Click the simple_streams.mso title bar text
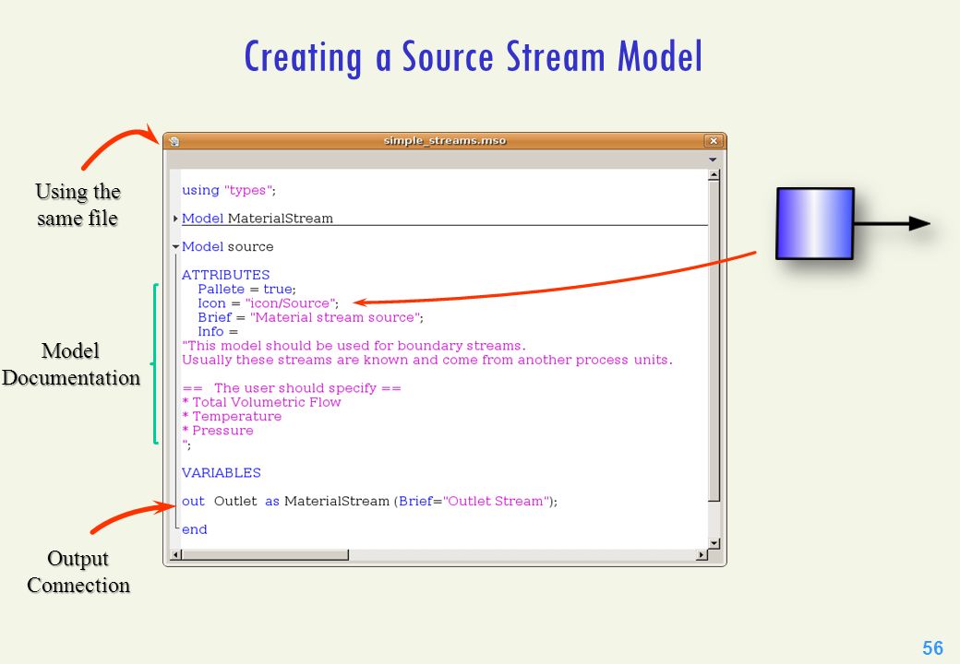Viewport: 960px width, 664px height. coord(445,140)
